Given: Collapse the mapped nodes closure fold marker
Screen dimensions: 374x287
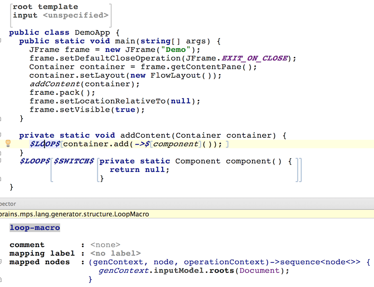Looking at the screenshot, I should tap(1, 262).
